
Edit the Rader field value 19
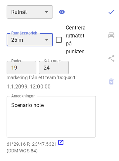(21, 68)
